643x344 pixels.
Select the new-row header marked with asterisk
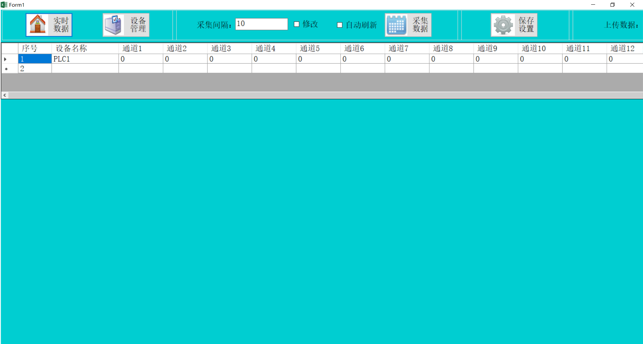10,69
